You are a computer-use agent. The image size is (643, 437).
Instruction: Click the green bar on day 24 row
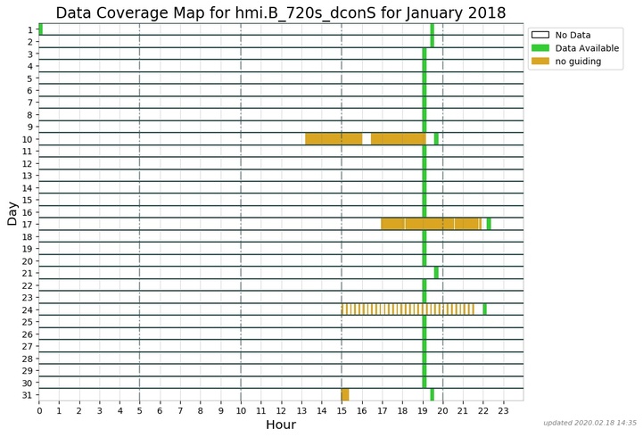[484, 309]
